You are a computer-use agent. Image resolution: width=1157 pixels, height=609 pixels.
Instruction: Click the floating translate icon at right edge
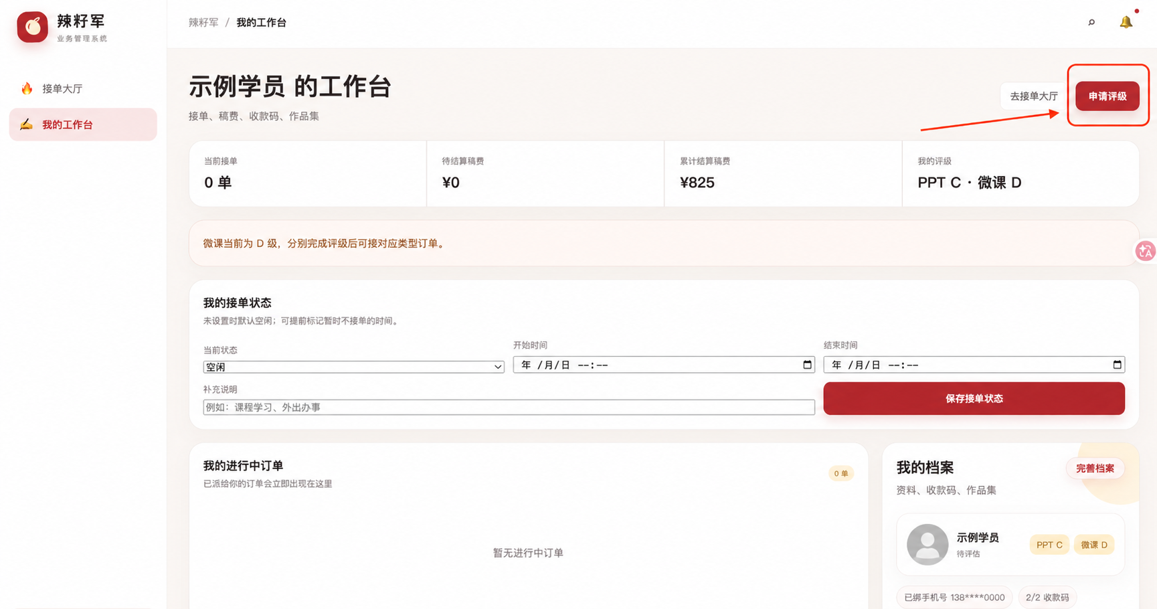(1145, 251)
